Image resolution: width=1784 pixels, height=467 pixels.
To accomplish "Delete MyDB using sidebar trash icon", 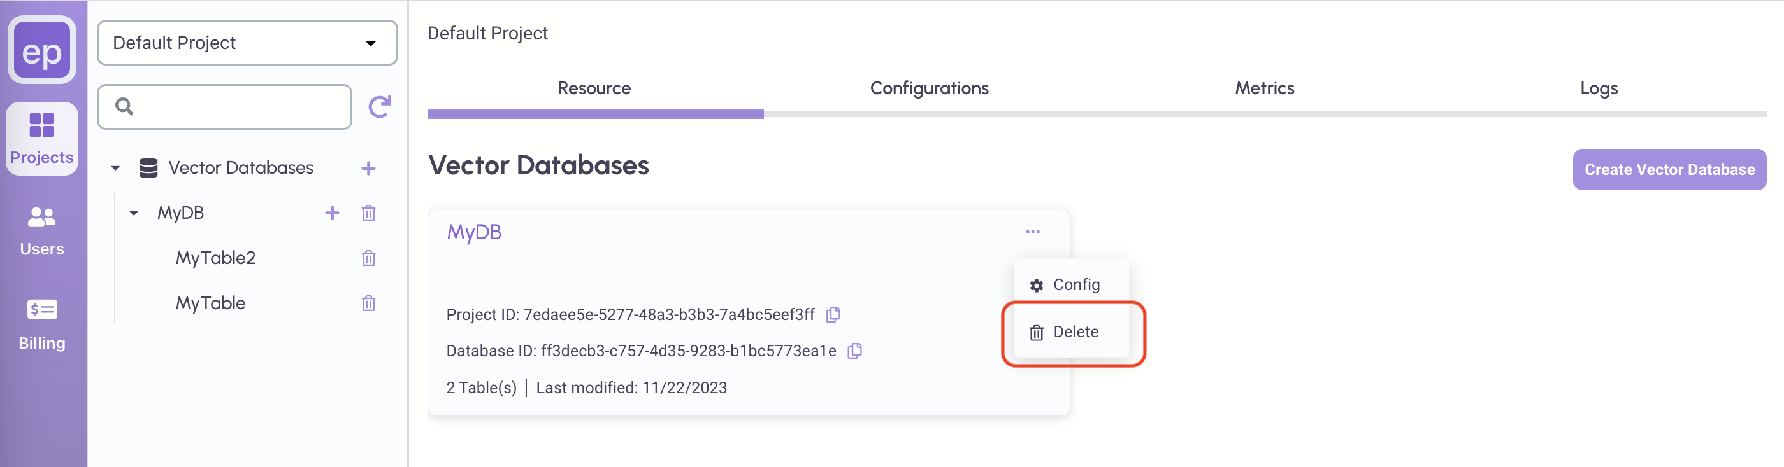I will 368,213.
